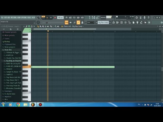Choose the Select marquee tool in piano roll
Image resolution: width=163 pixels, height=122 pixels.
[x=53, y=26]
